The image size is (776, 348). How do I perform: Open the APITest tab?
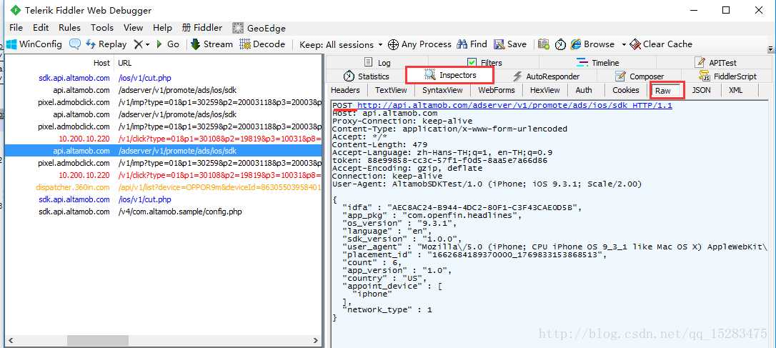pyautogui.click(x=715, y=62)
